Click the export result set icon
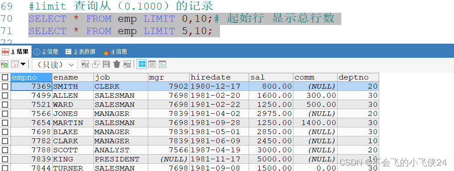The height and width of the screenshot is (171, 454). pyautogui.click(x=5, y=65)
